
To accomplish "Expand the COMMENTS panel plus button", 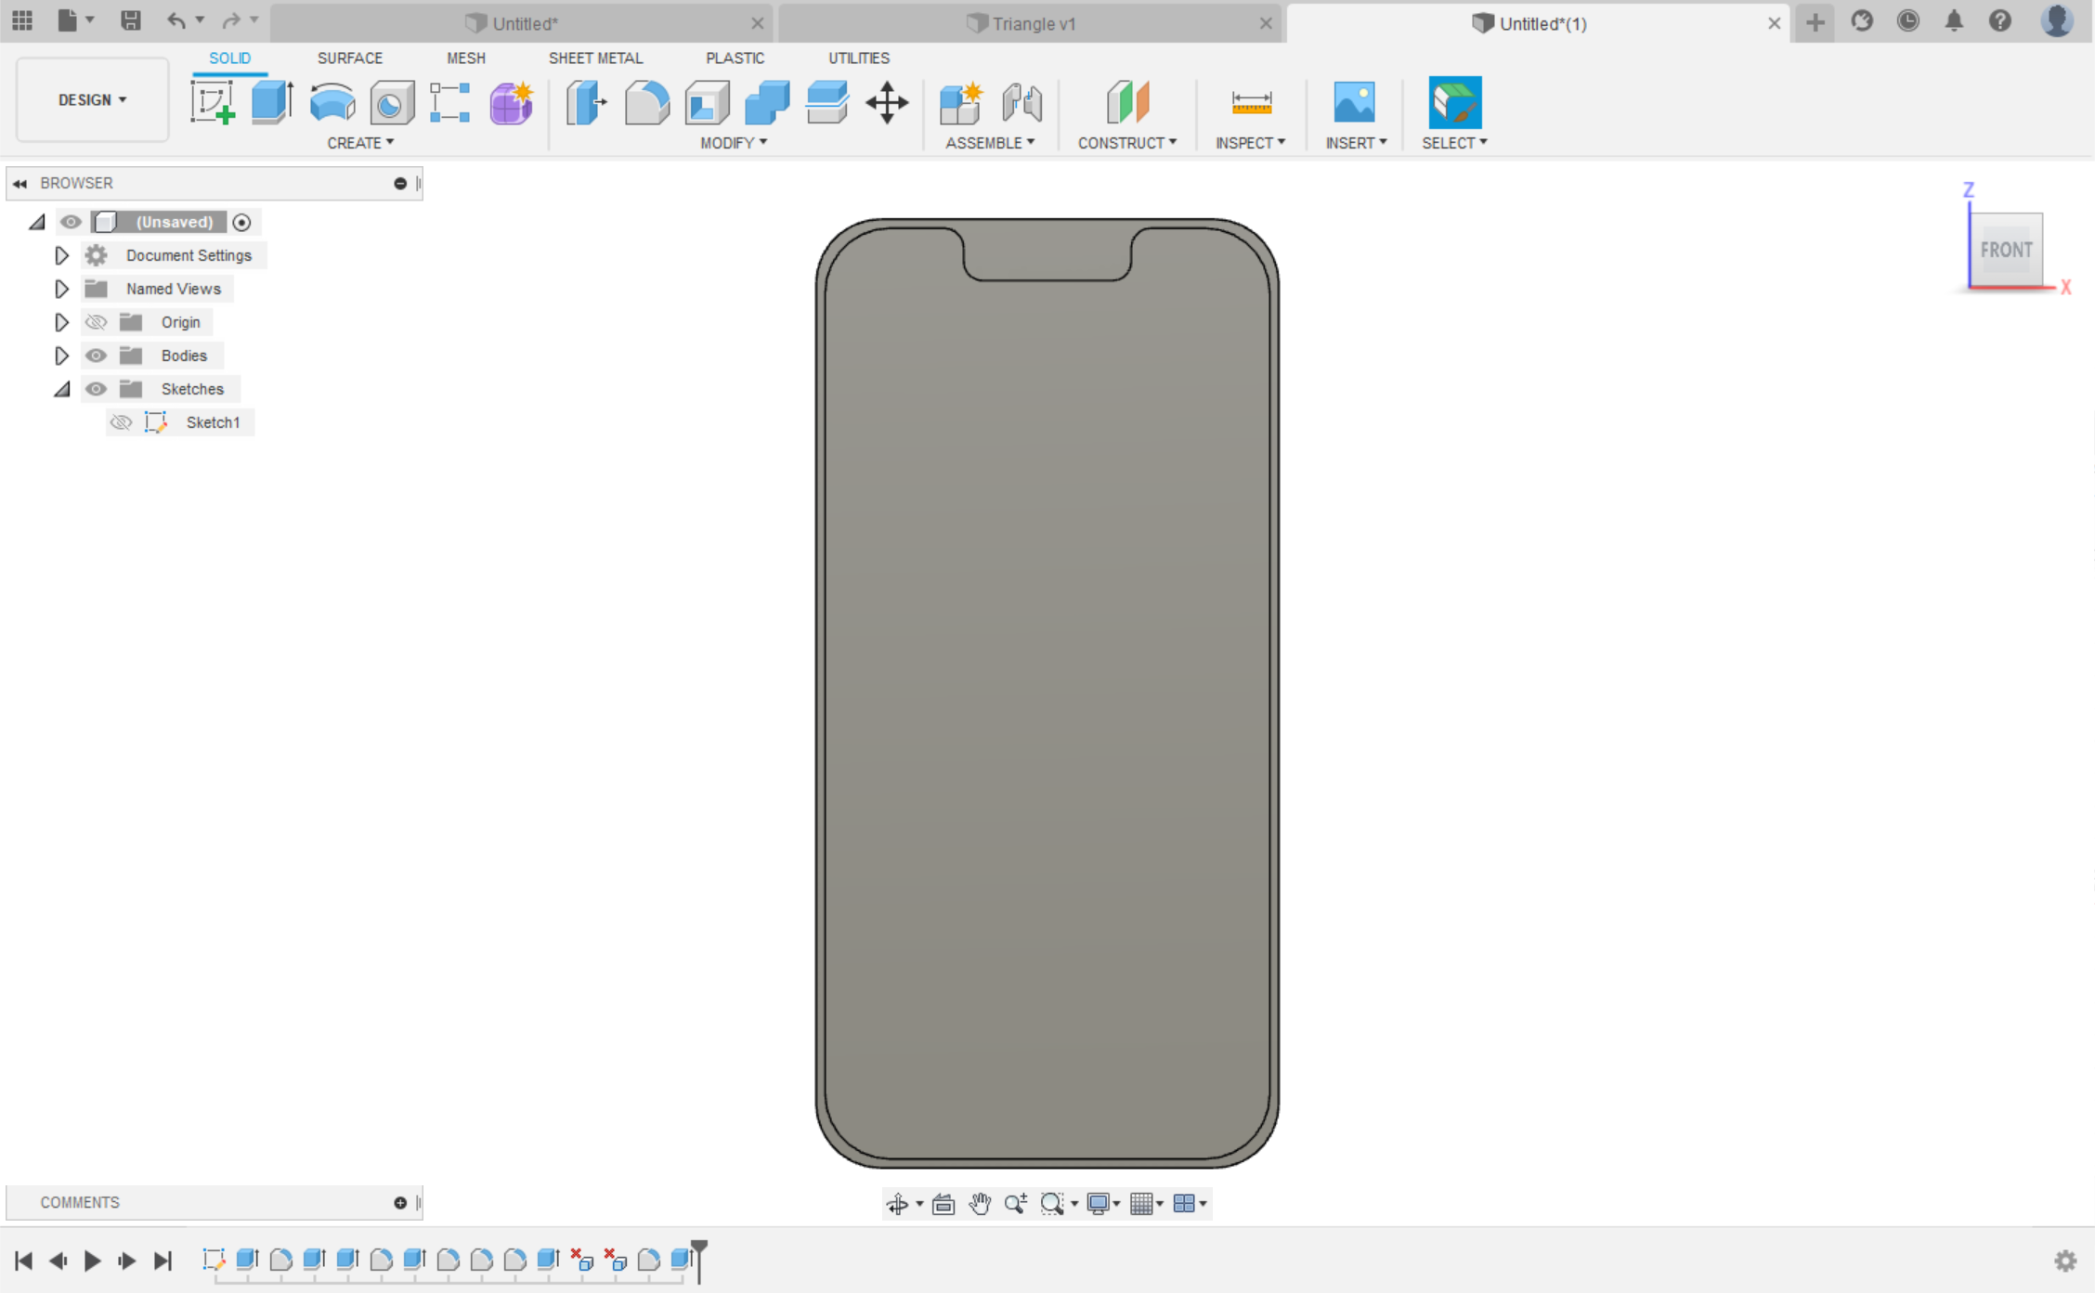I will pos(400,1203).
